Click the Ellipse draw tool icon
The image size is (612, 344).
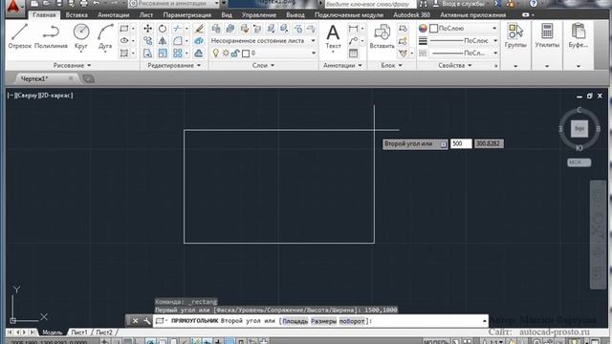[124, 40]
